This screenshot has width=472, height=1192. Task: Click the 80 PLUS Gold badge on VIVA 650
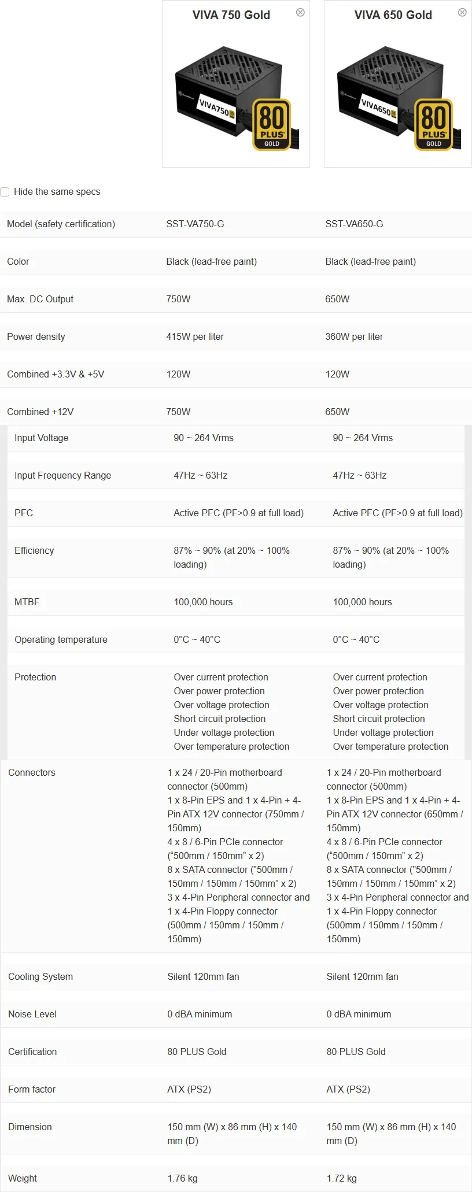pyautogui.click(x=434, y=124)
